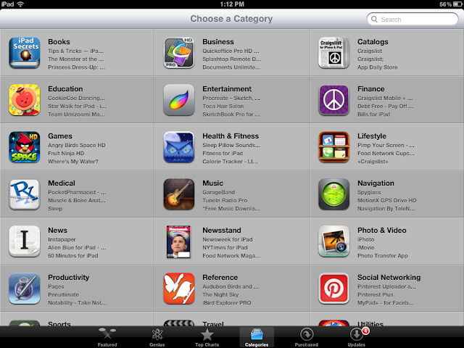Go to the Updates tab
Screen dimensions: 464x348
click(357, 337)
